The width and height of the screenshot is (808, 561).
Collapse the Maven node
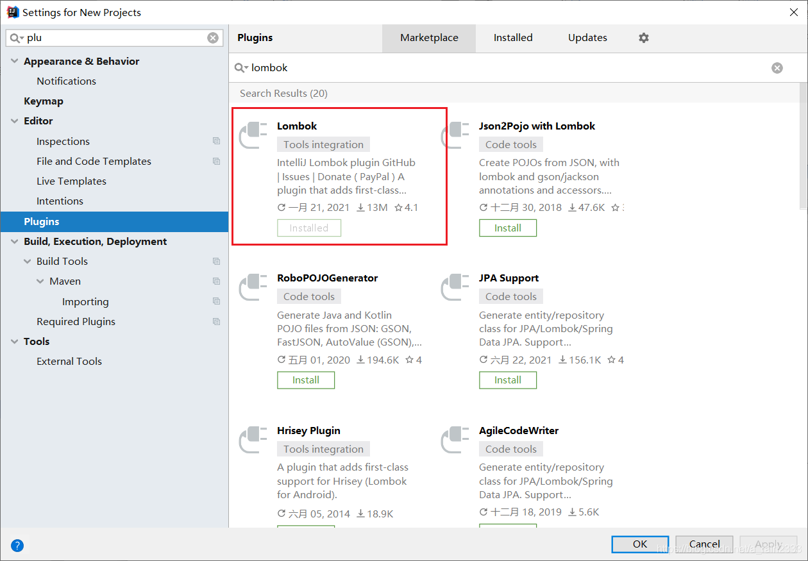40,281
